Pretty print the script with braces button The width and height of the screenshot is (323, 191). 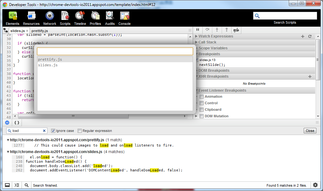[17, 123]
